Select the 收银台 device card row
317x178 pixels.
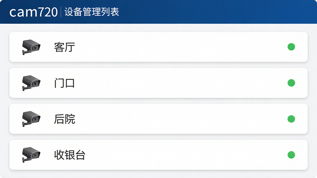pos(158,155)
